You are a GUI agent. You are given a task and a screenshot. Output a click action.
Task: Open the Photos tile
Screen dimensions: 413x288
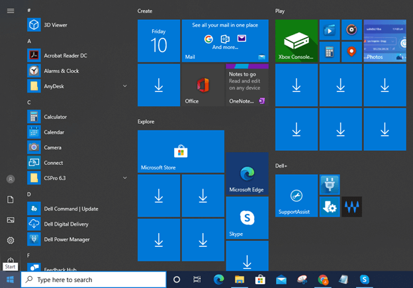coord(385,41)
